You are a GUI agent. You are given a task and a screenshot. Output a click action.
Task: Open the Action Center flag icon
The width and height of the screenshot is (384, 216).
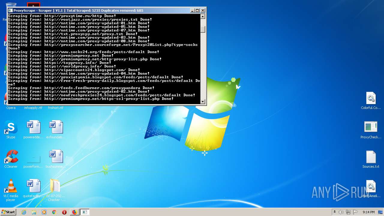coord(355,212)
